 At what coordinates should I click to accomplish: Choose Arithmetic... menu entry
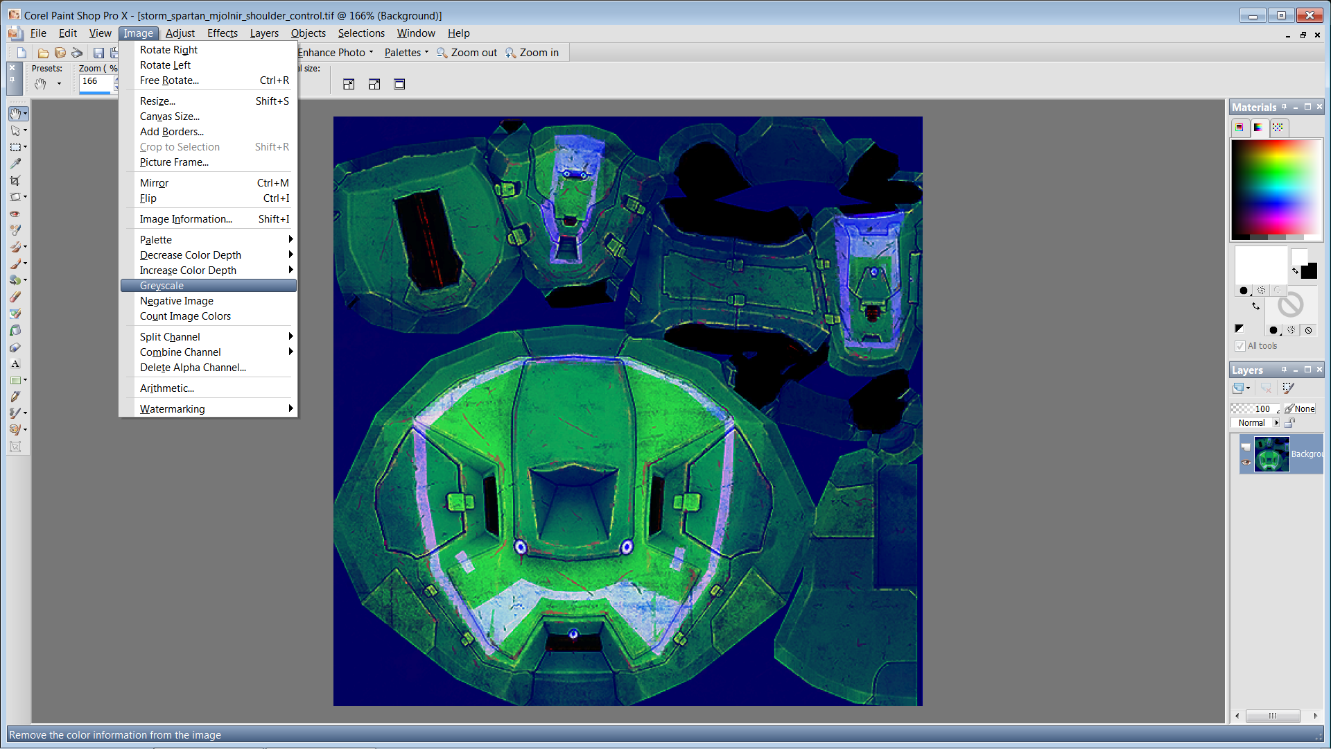209,388
